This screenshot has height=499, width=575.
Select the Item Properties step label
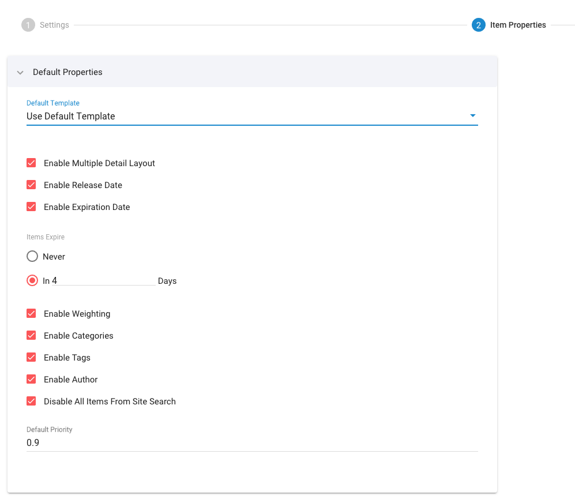(518, 25)
